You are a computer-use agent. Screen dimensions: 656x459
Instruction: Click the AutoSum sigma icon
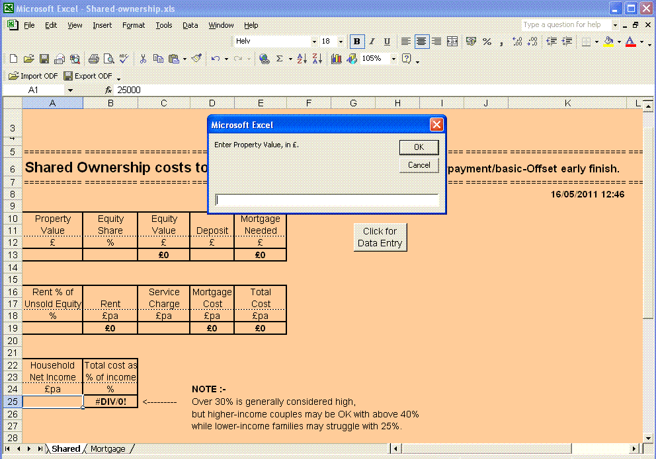tap(280, 59)
